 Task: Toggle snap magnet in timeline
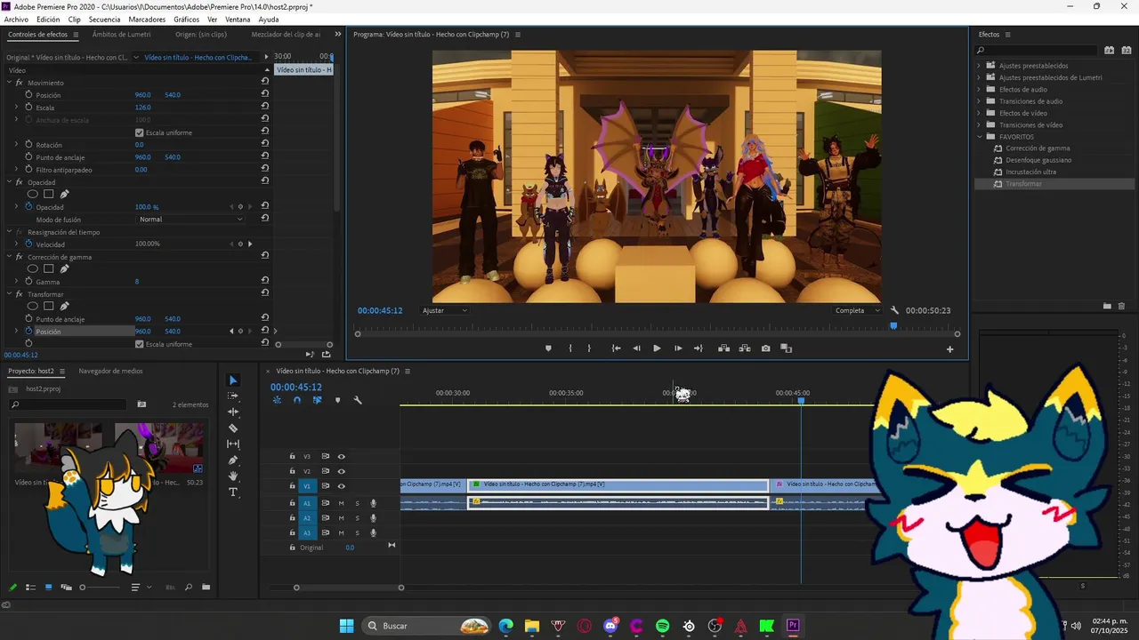(x=297, y=400)
